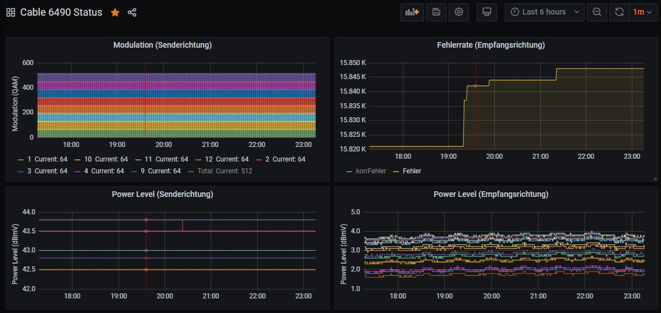Open Fehlerrate (Empfangsrichtung) panel title menu
661x313 pixels.
[491, 45]
